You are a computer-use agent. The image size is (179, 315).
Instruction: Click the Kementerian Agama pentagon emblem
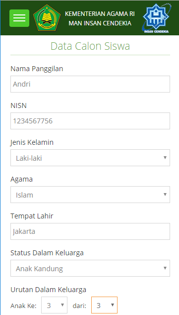point(47,18)
